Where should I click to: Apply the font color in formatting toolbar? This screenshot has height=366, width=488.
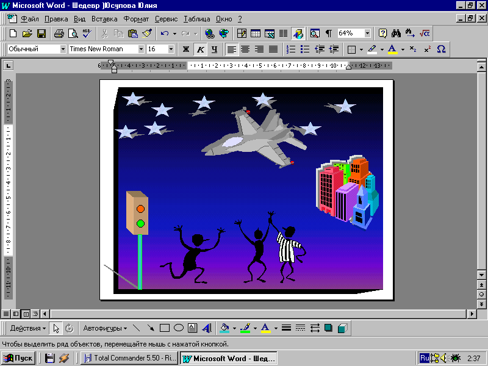click(393, 49)
